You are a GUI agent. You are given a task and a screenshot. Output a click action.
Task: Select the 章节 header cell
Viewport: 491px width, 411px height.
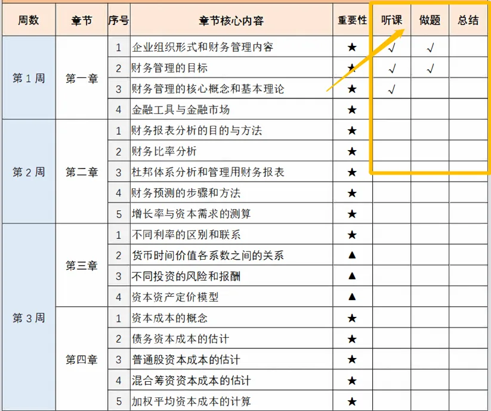(x=81, y=20)
